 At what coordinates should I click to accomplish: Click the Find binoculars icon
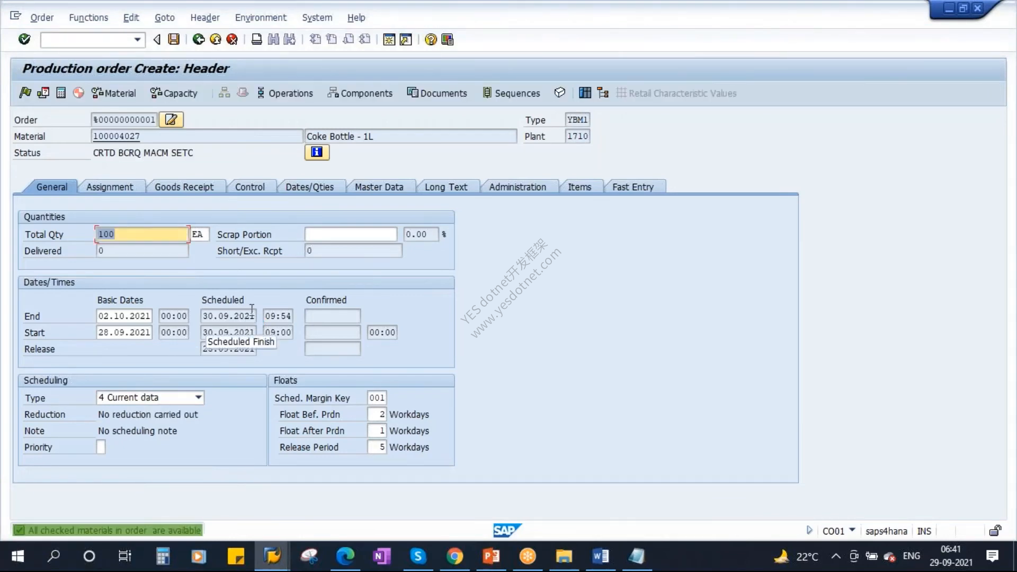click(273, 39)
